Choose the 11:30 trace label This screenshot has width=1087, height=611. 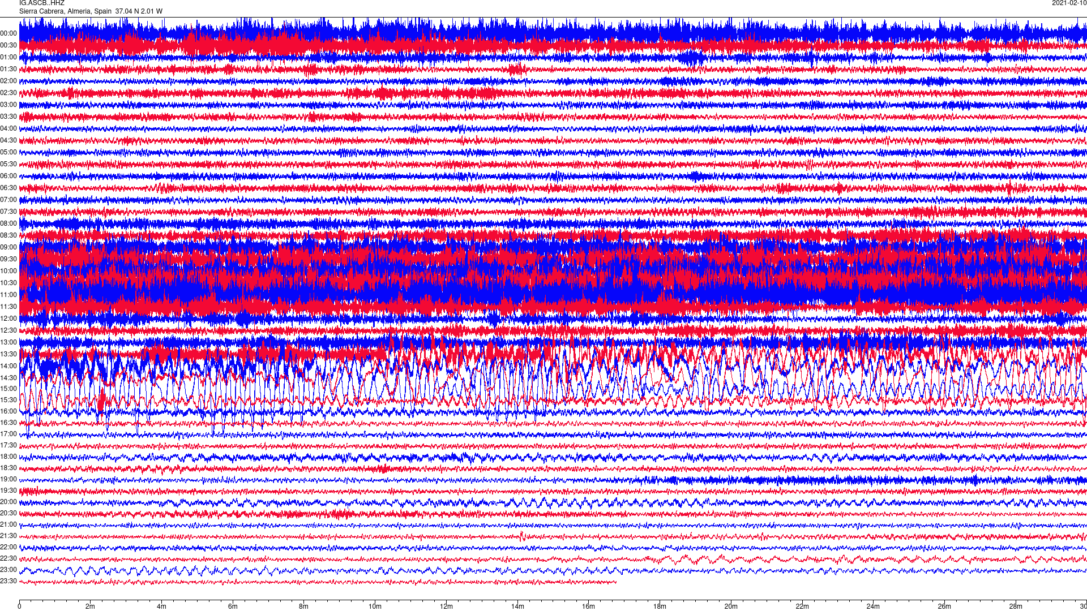click(x=8, y=307)
